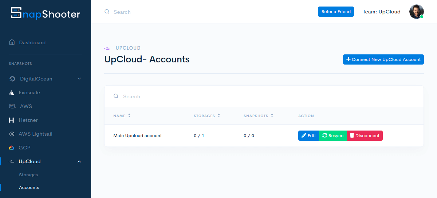
Task: Sort accounts by Storages column
Action: point(219,116)
